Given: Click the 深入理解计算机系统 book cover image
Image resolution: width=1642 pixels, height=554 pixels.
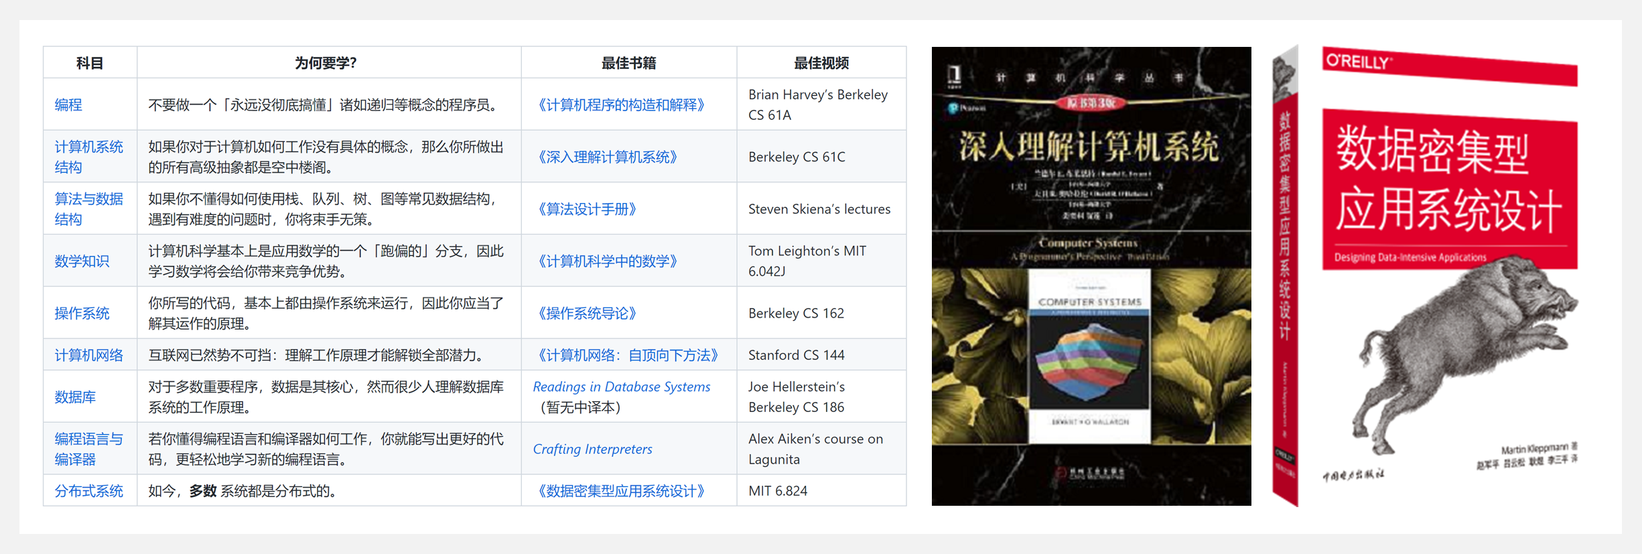Looking at the screenshot, I should [1091, 276].
